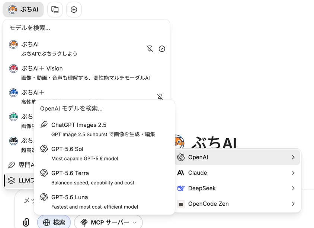Click the Anthropic logo next to Claude
This screenshot has height=228, width=314.
(x=181, y=172)
